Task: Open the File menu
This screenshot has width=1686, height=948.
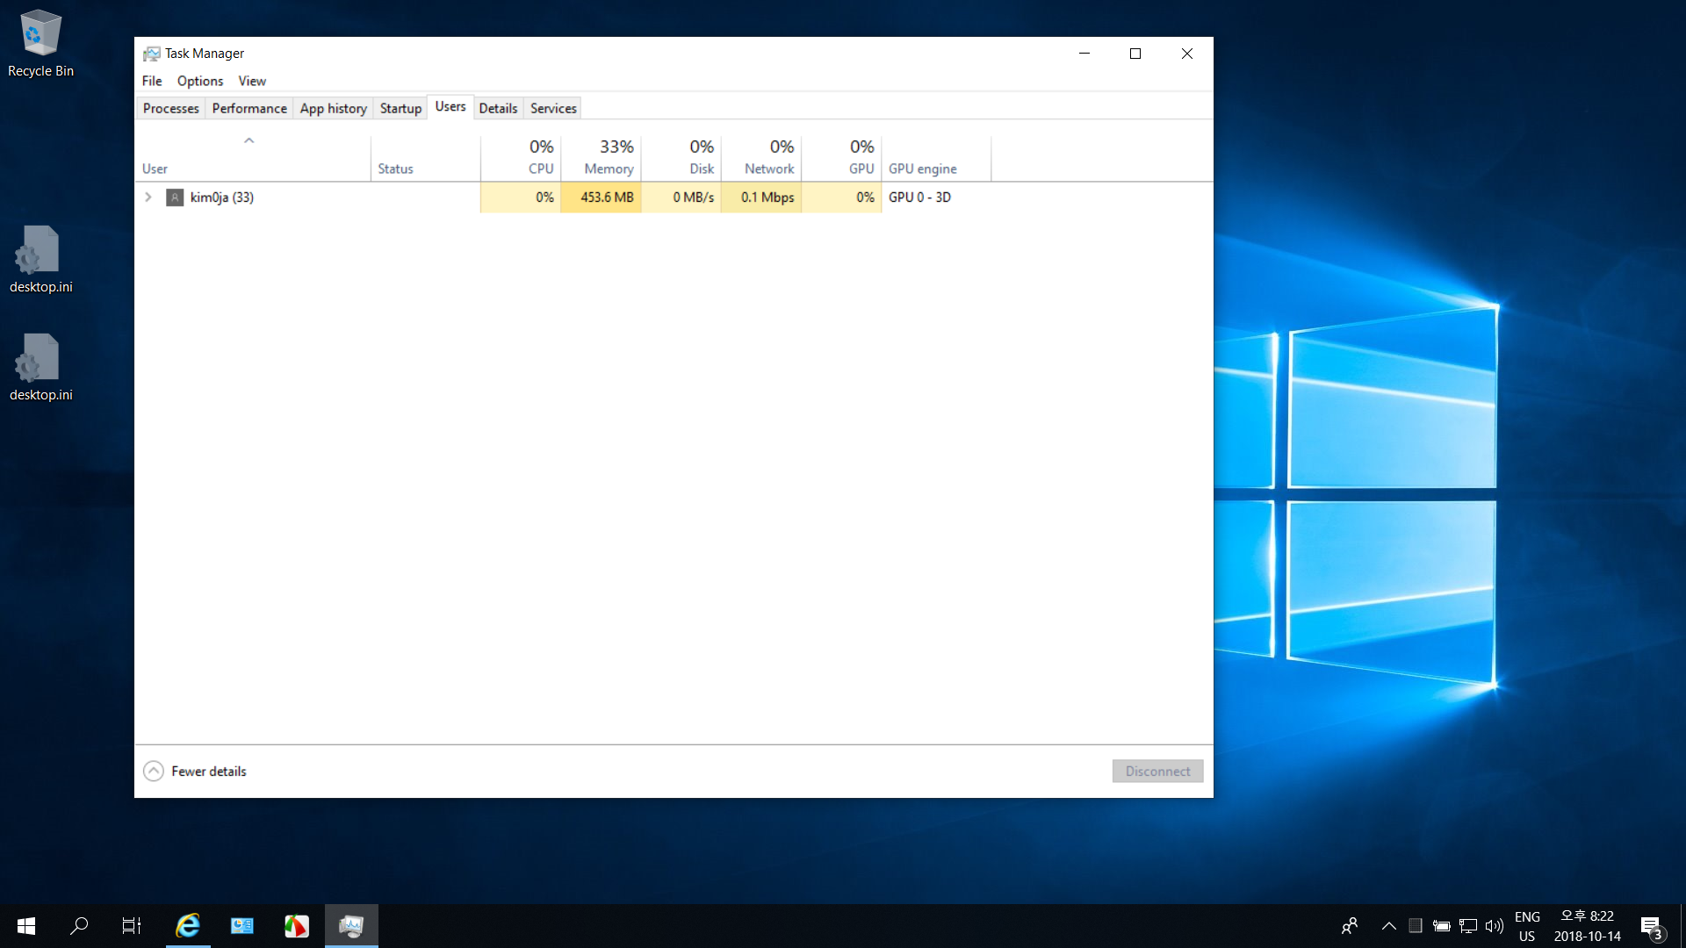Action: (x=152, y=81)
